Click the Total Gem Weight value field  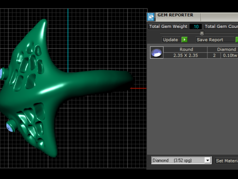click(x=195, y=26)
